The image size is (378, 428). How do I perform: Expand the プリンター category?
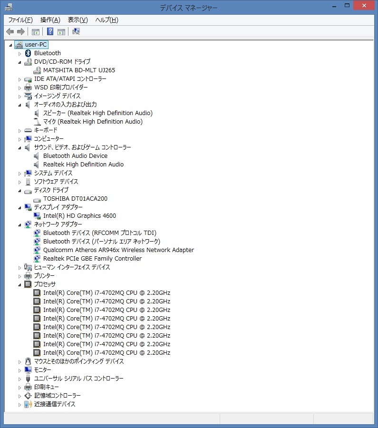point(19,276)
